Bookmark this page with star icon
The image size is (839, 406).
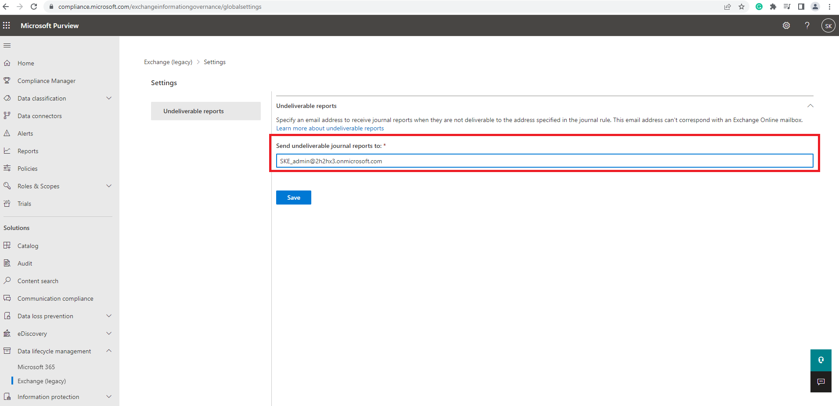coord(742,7)
